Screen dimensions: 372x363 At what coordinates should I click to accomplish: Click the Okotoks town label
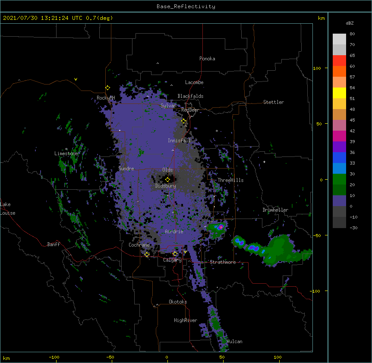[178, 302]
